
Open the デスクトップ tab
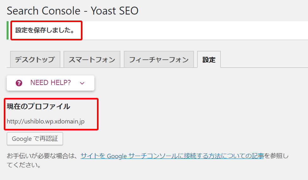(x=35, y=59)
